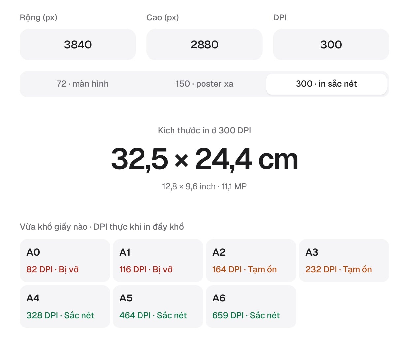Image resolution: width=409 pixels, height=343 pixels.
Task: Select the A5 paper size card
Action: (x=158, y=306)
